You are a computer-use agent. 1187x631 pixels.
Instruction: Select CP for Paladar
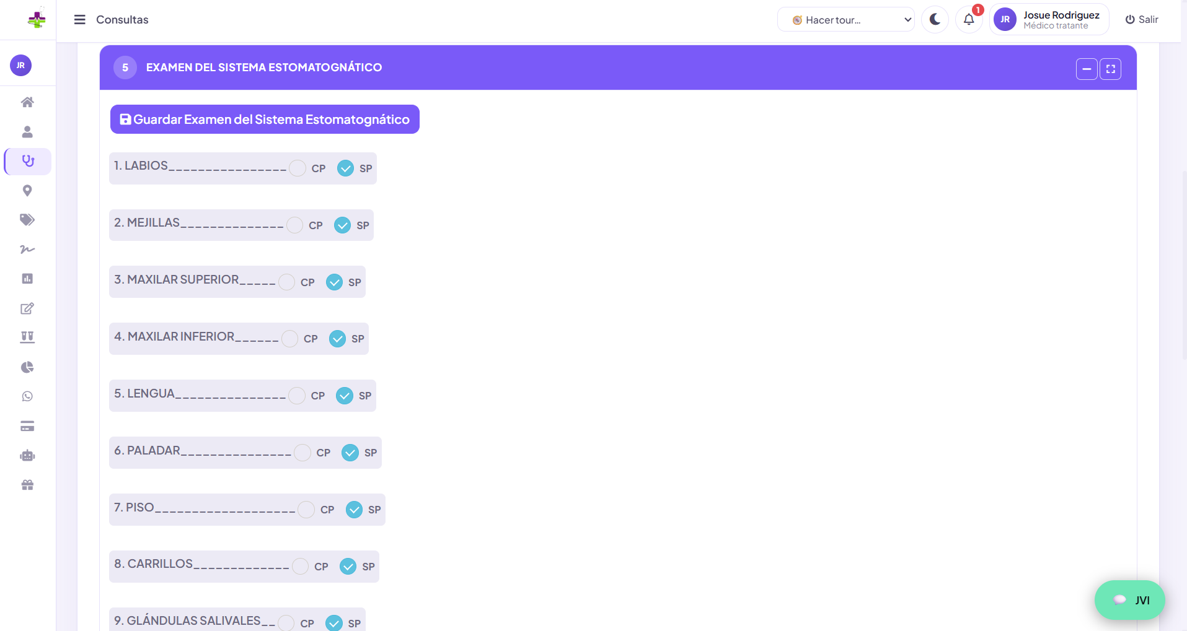[x=302, y=453]
